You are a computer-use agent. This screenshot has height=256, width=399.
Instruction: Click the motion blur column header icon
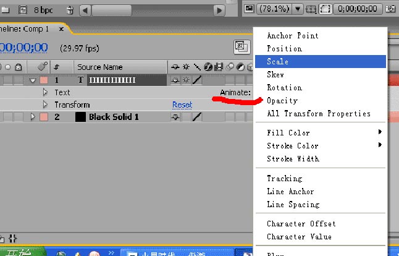(230, 67)
